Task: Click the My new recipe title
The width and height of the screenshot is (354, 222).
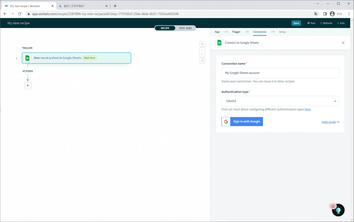Action: (19, 23)
